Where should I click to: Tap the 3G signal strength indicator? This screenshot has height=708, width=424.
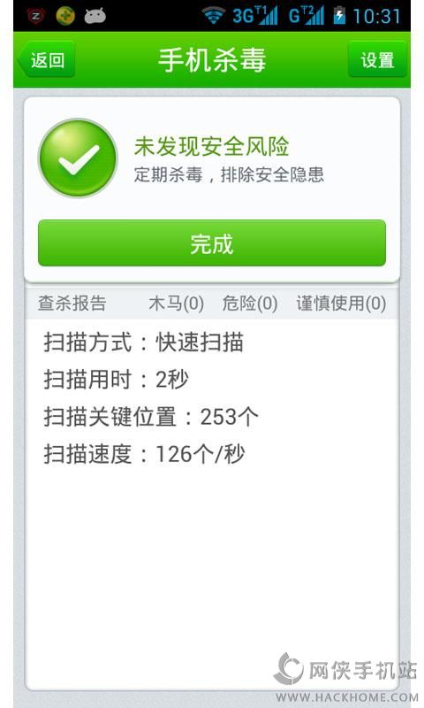coord(255,16)
